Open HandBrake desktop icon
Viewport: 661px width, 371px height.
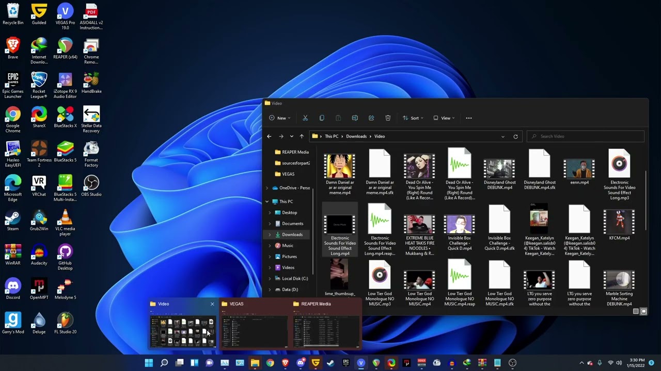[x=91, y=83]
